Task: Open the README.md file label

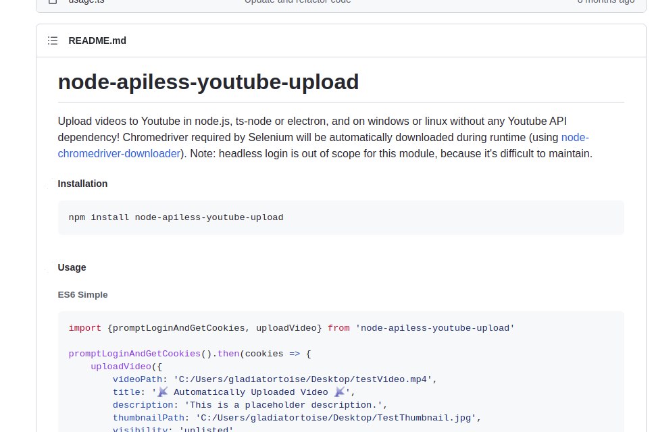Action: click(97, 40)
